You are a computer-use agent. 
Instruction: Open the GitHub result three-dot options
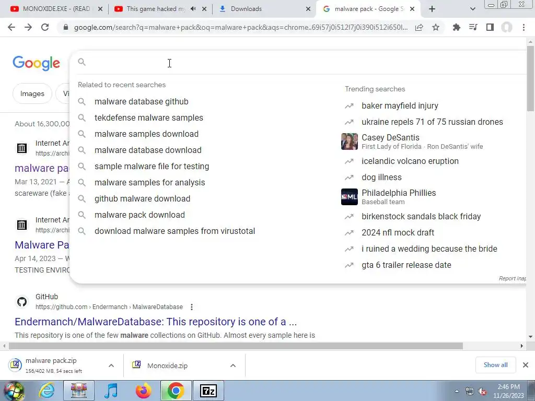click(192, 307)
